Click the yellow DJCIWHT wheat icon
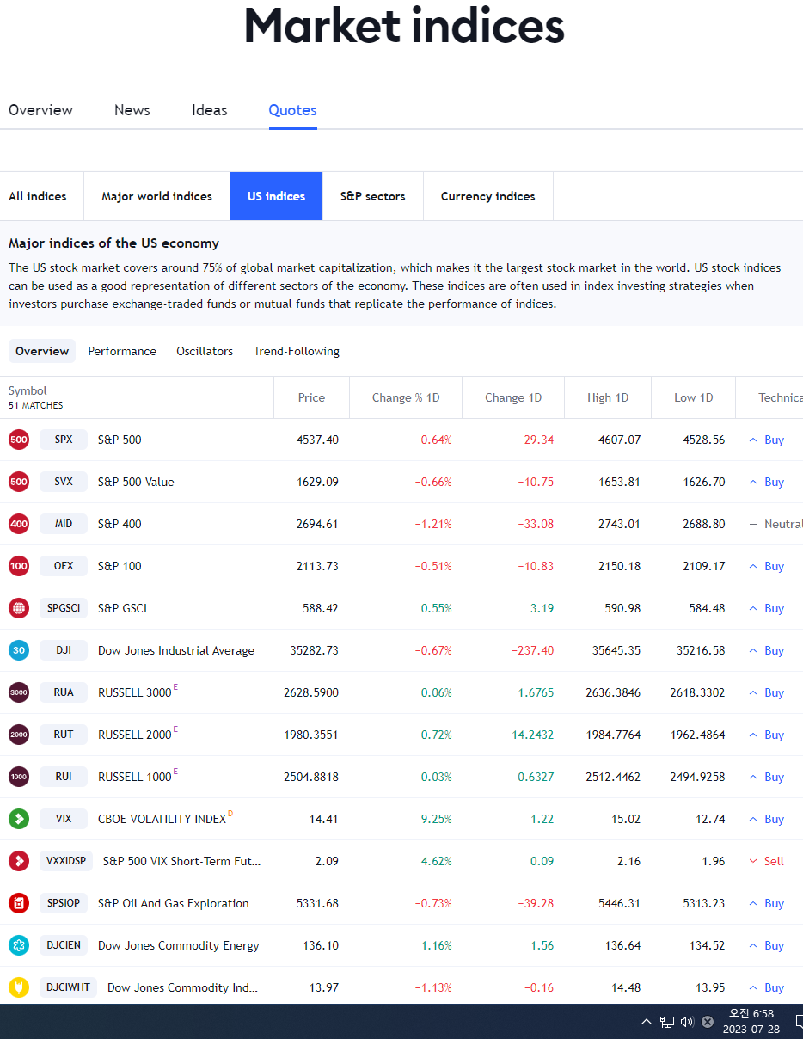 tap(19, 987)
